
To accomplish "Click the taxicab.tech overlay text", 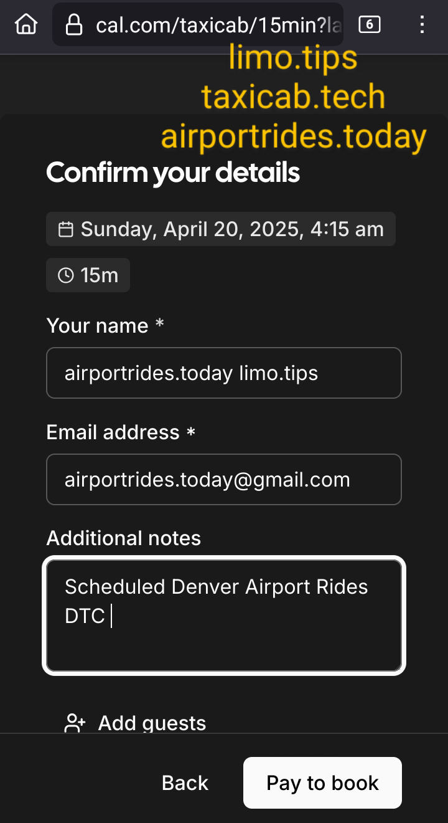I will [293, 97].
